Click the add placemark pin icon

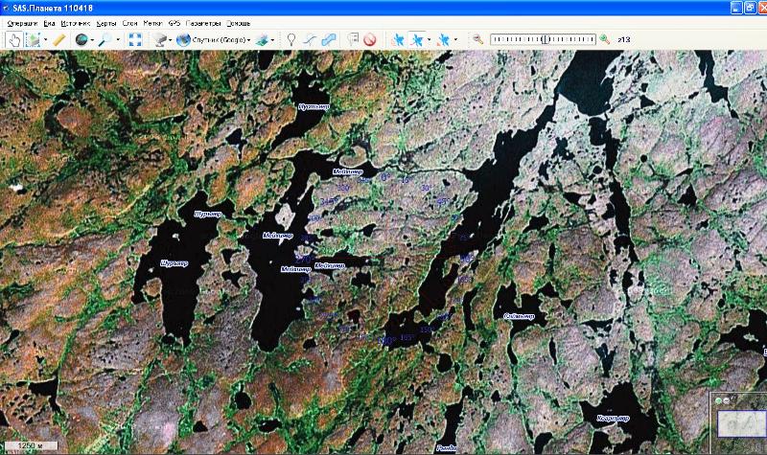pos(291,39)
